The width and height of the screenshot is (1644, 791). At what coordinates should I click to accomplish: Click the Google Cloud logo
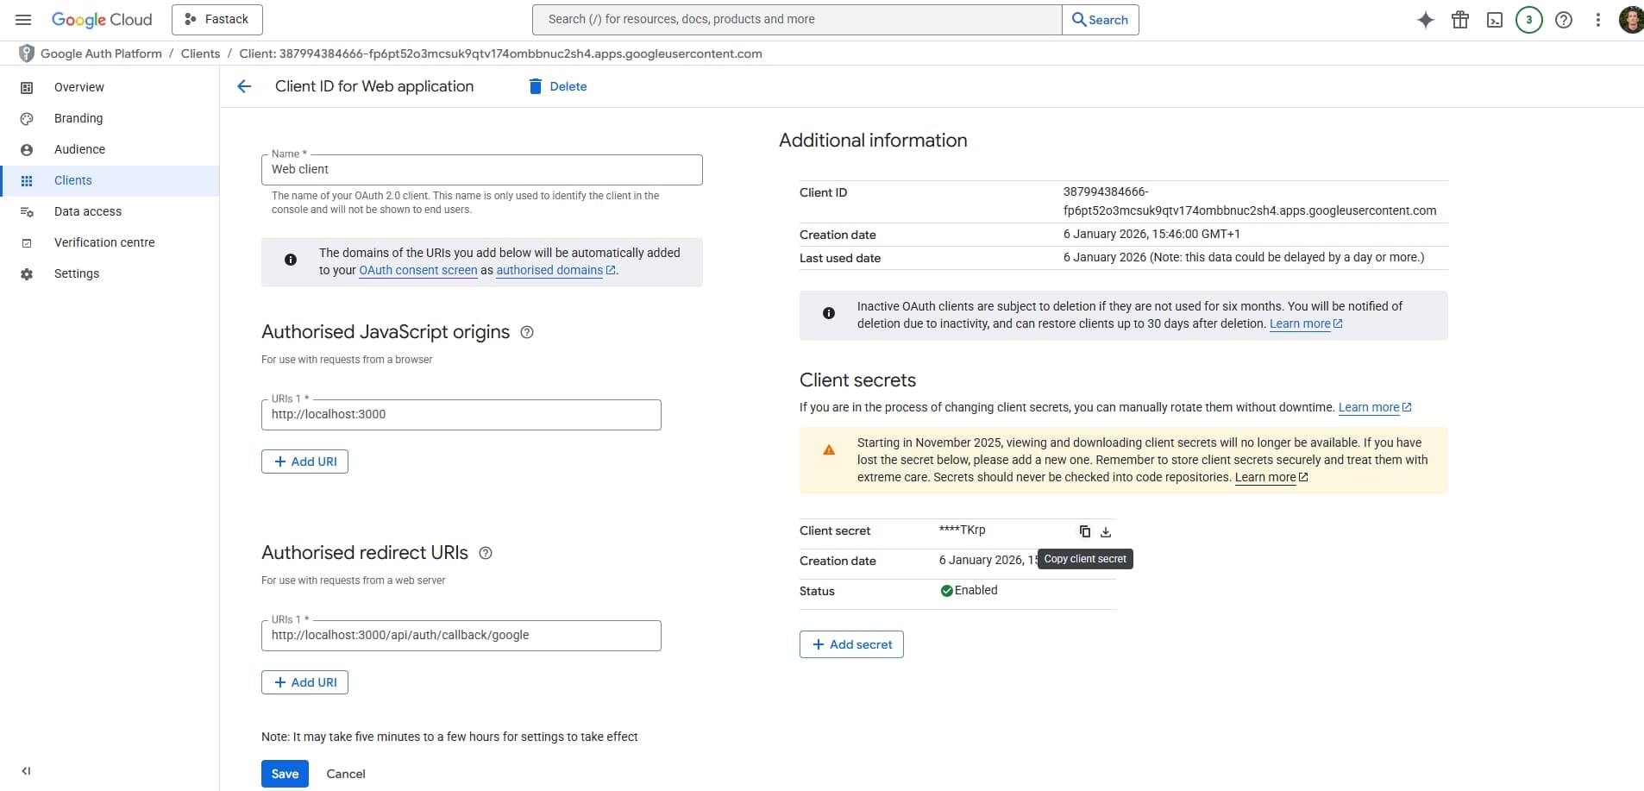click(x=102, y=19)
